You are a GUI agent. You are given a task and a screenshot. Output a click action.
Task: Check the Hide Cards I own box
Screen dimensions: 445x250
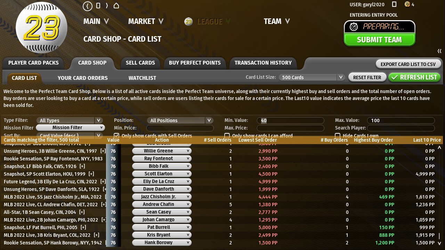pos(338,136)
